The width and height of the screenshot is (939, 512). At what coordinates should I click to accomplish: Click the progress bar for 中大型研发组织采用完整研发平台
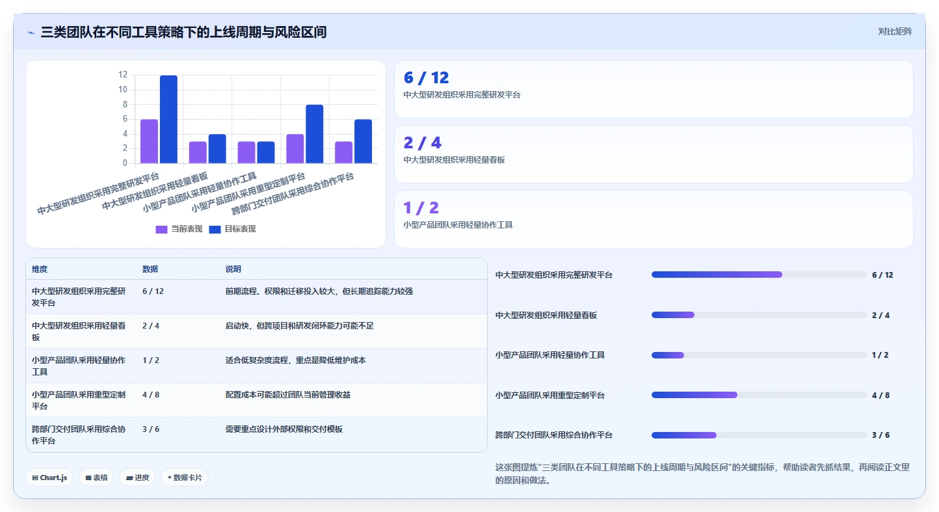[759, 275]
